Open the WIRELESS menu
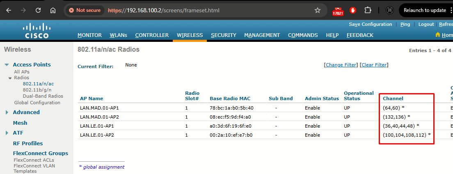Image resolution: width=453 pixels, height=174 pixels. point(190,35)
